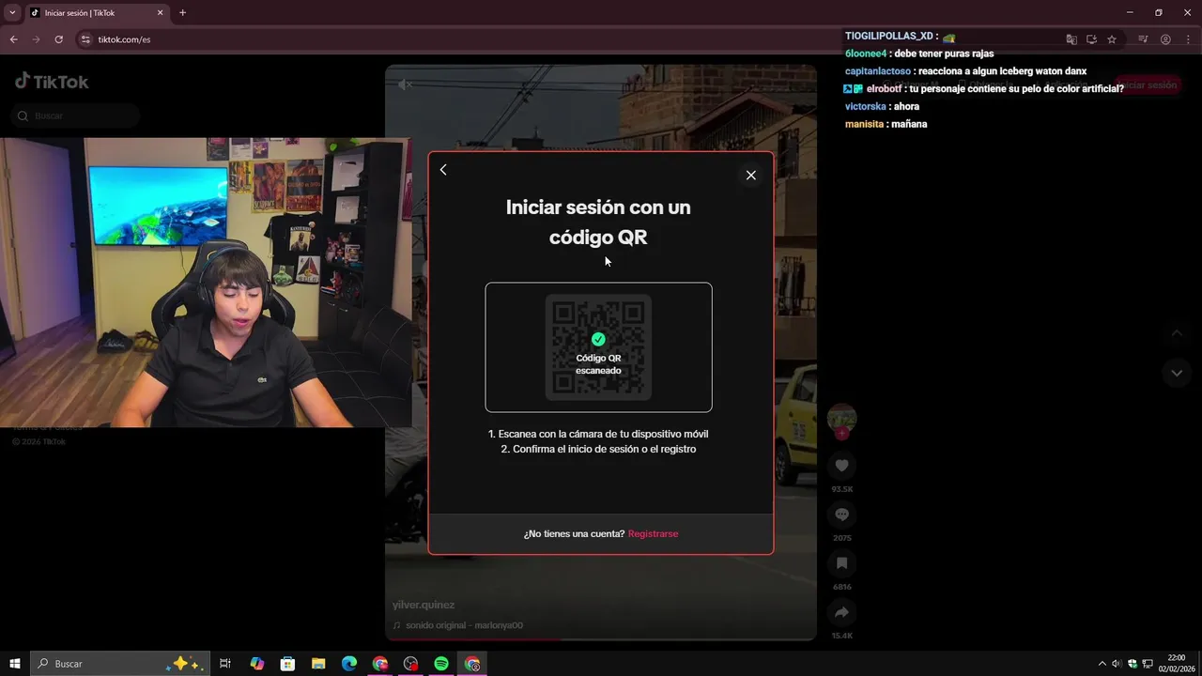Image resolution: width=1202 pixels, height=676 pixels.
Task: Click the '6816' saves count
Action: 841,587
